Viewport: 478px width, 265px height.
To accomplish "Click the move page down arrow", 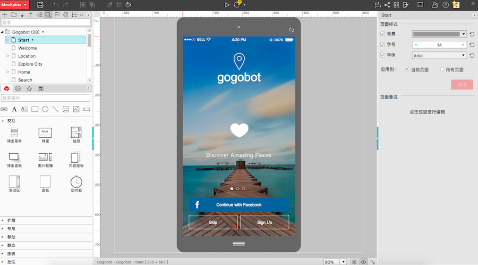I will point(22,15).
